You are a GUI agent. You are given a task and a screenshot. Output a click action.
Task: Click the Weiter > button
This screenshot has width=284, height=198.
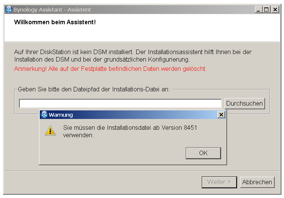click(x=219, y=182)
